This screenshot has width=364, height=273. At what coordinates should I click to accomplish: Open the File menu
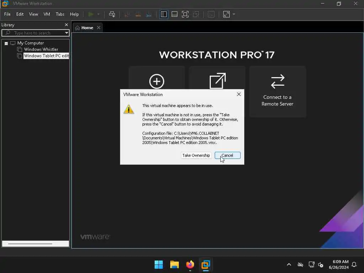click(x=7, y=14)
